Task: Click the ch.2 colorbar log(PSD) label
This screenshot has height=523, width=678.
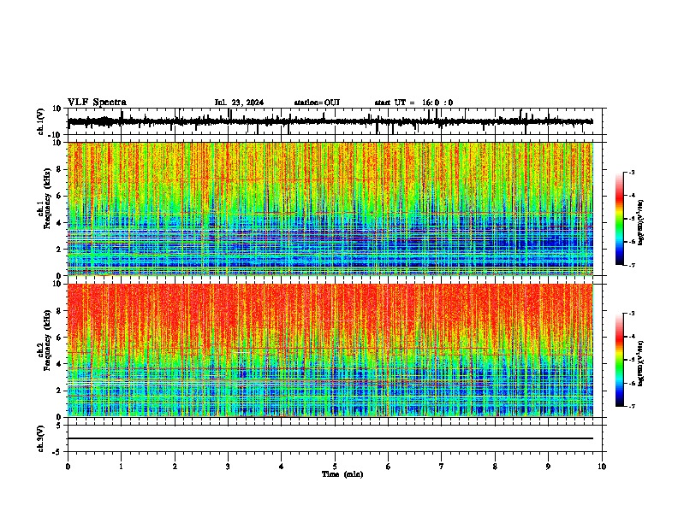Action: tap(641, 364)
